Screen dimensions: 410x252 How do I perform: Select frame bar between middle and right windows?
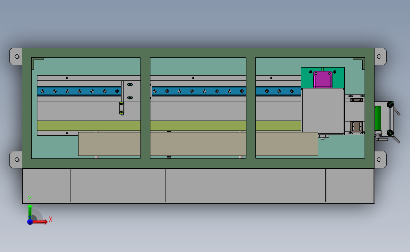click(x=251, y=108)
